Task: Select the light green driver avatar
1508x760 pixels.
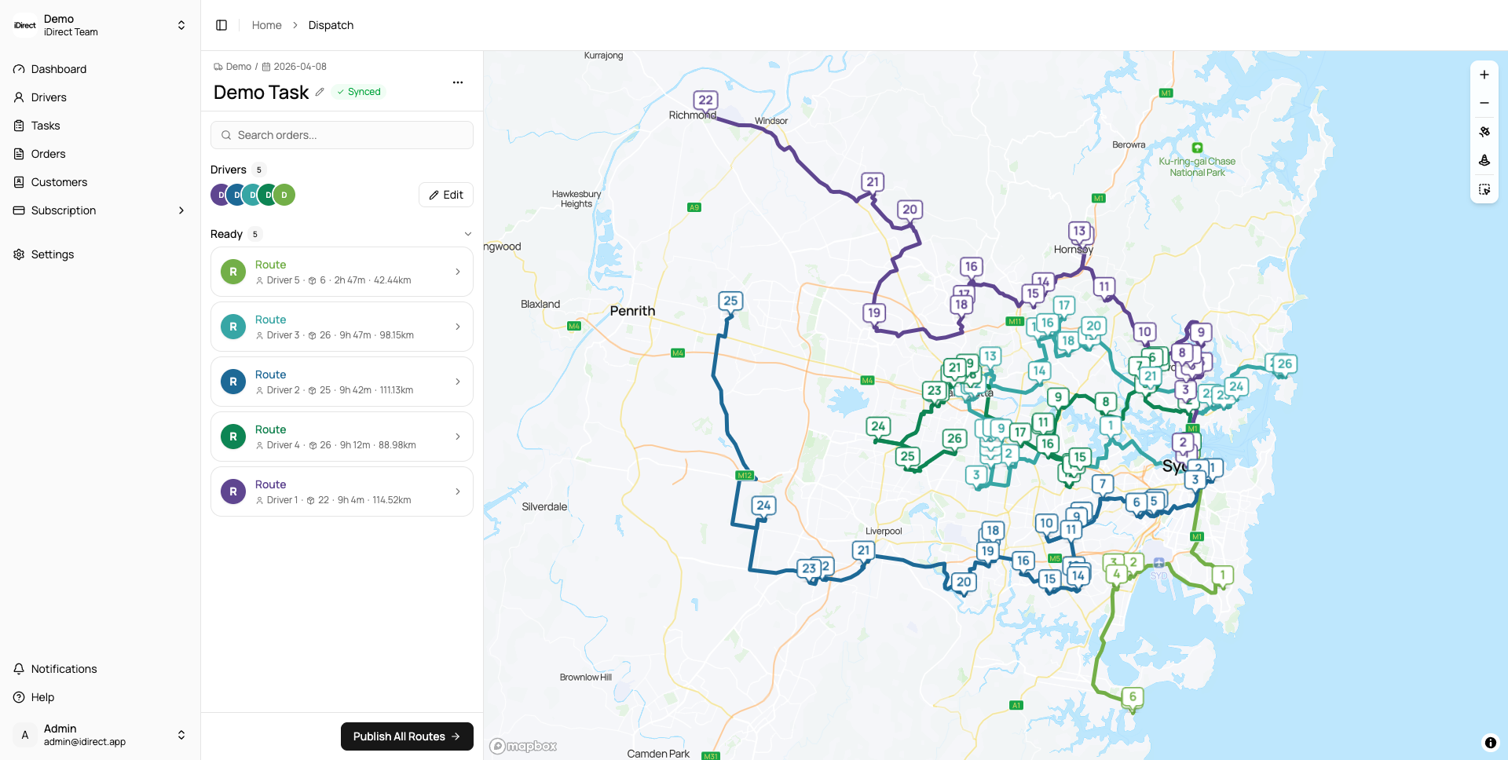Action: click(x=285, y=195)
